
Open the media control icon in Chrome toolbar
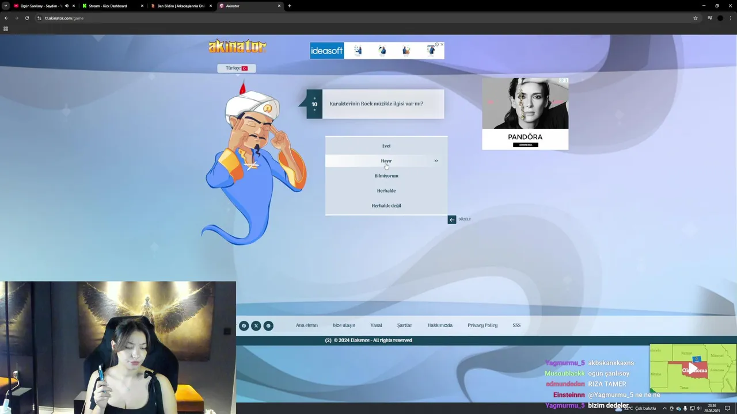click(x=710, y=18)
